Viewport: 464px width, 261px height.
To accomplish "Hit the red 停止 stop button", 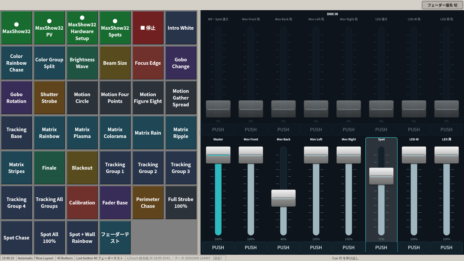I will coord(148,28).
